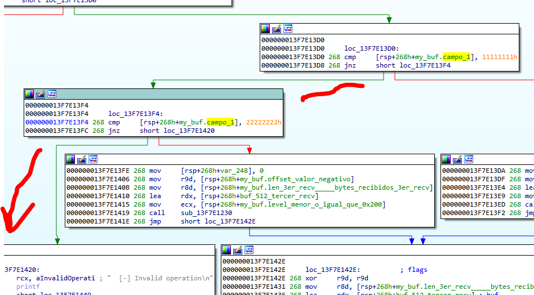The height and width of the screenshot is (295, 534).
Task: Select jump target loc_13F7E1420 in jnz instruction
Action: click(x=189, y=131)
